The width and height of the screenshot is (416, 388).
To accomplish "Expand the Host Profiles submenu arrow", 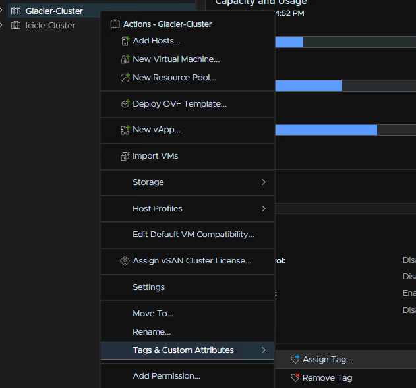I will coord(264,209).
